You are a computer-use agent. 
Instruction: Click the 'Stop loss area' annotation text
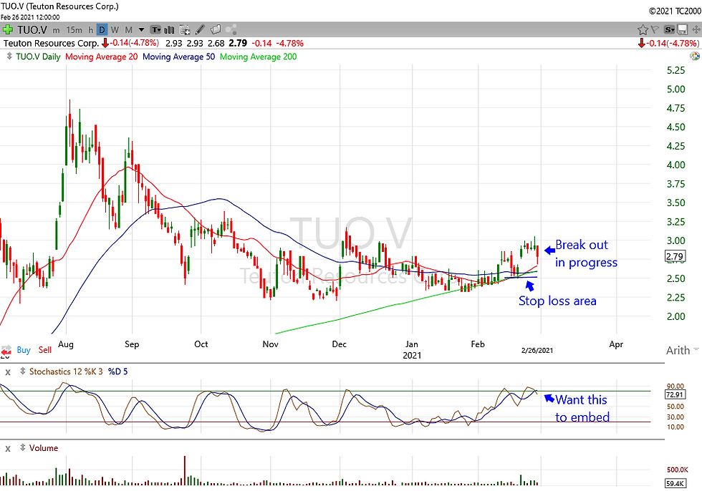point(557,301)
